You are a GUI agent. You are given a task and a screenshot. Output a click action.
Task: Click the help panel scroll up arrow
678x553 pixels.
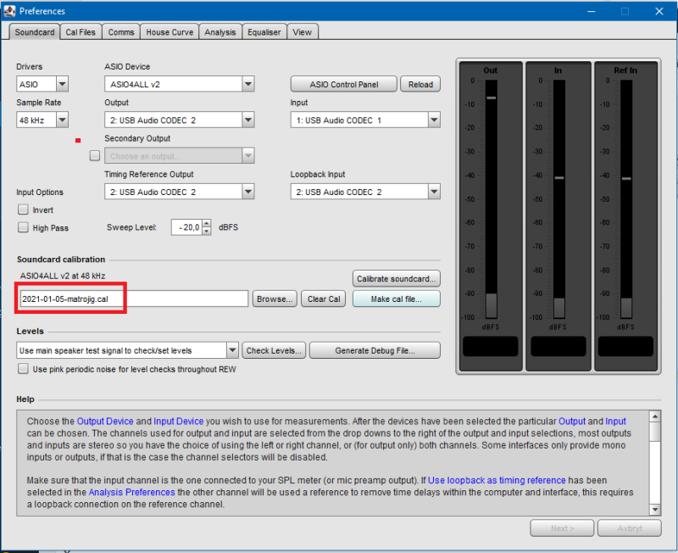coord(655,416)
